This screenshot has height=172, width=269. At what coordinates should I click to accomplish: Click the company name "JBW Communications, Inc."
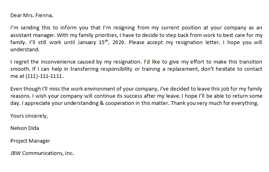pyautogui.click(x=43, y=153)
